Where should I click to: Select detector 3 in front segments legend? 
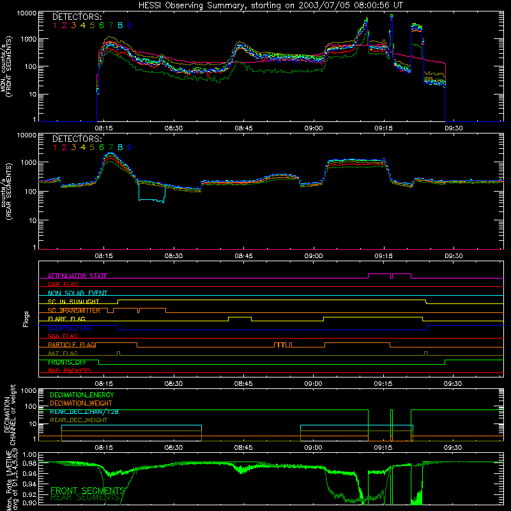[x=73, y=26]
